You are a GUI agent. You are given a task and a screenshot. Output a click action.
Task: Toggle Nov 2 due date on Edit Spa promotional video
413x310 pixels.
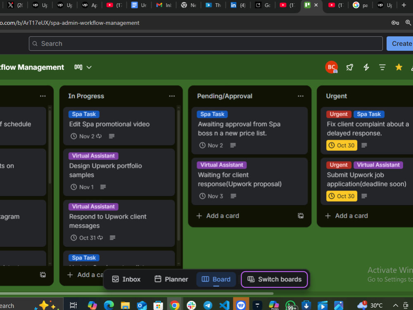click(x=86, y=136)
